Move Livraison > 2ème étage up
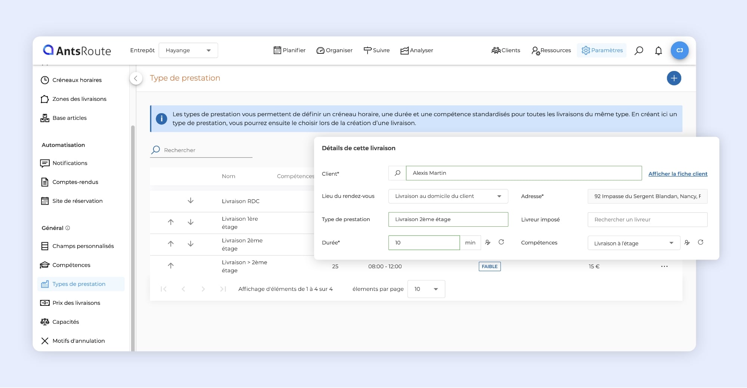 coord(171,266)
